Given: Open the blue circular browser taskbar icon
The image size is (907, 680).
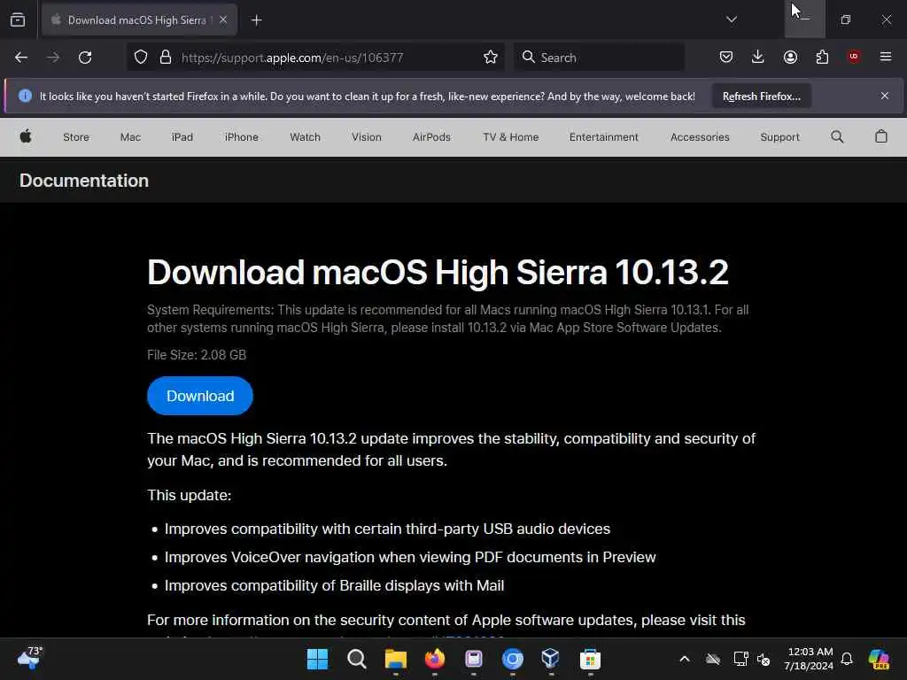Looking at the screenshot, I should [513, 659].
